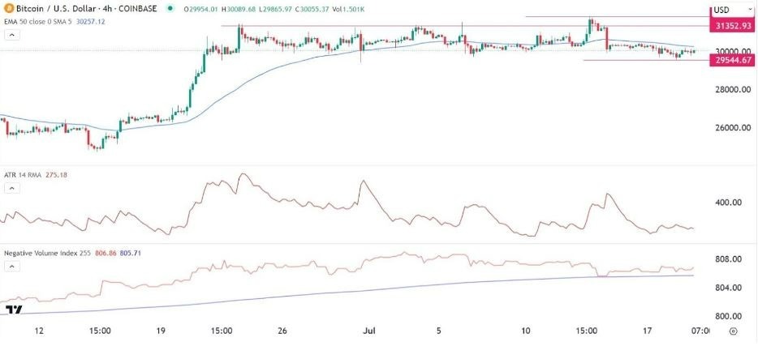This screenshot has height=346, width=758.
Task: Click the 17 date label on time axis
Action: (648, 331)
